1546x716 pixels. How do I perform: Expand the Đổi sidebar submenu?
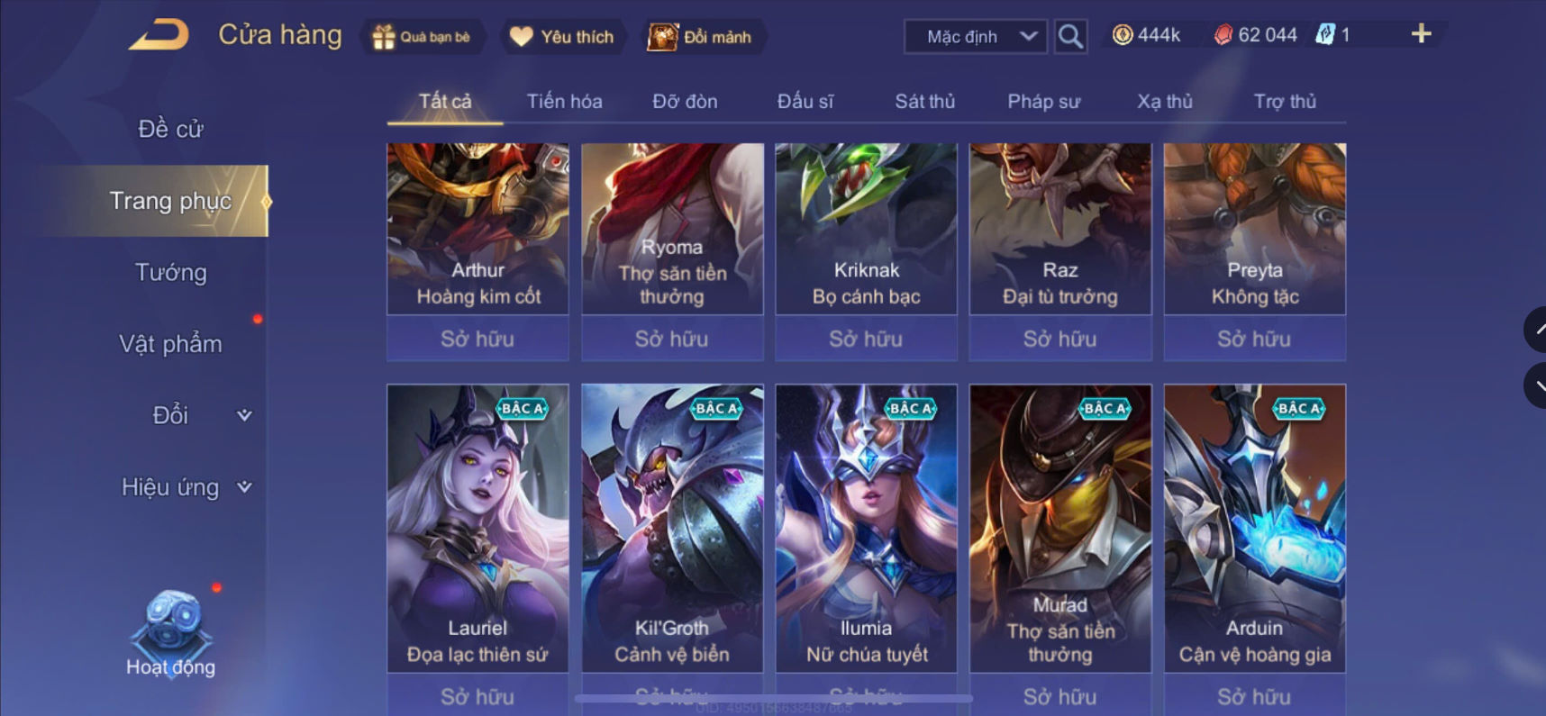pyautogui.click(x=244, y=415)
